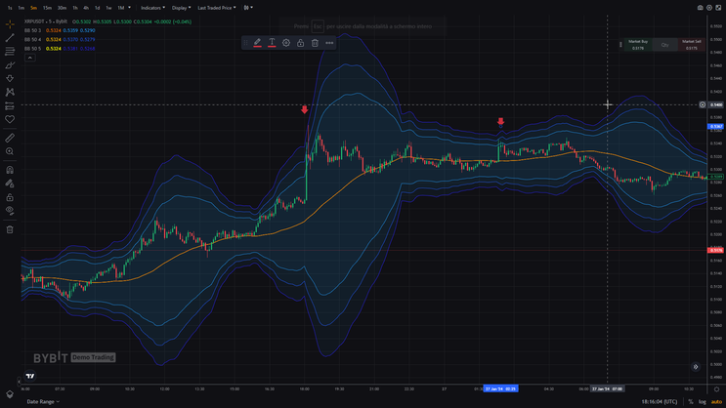This screenshot has width=726, height=408.
Task: Toggle auto scale mode
Action: click(x=716, y=401)
